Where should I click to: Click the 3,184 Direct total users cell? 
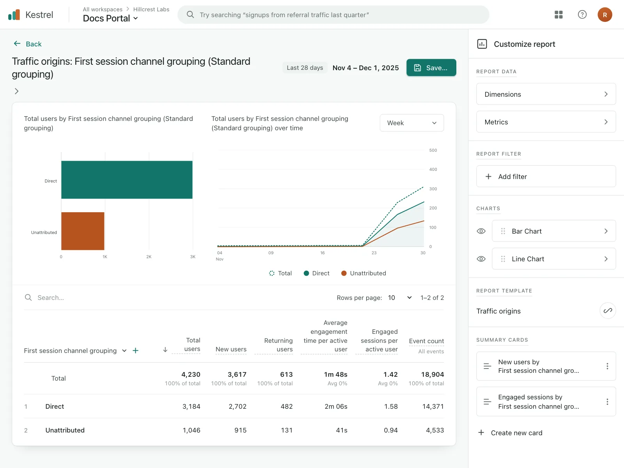click(191, 406)
